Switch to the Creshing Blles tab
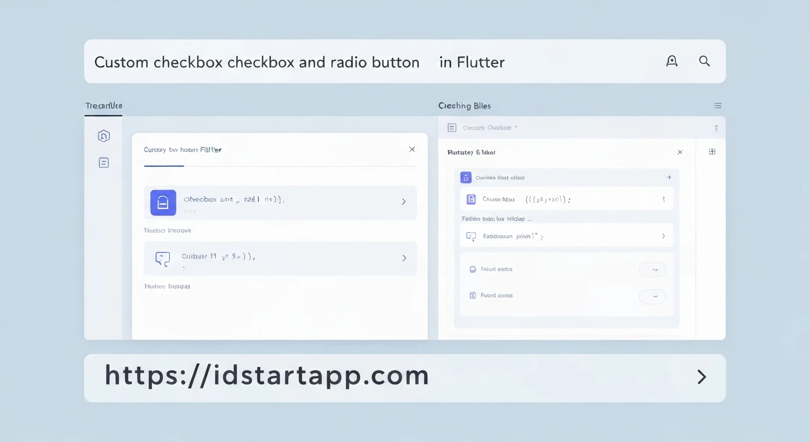Screen dimensions: 810x442 464,106
